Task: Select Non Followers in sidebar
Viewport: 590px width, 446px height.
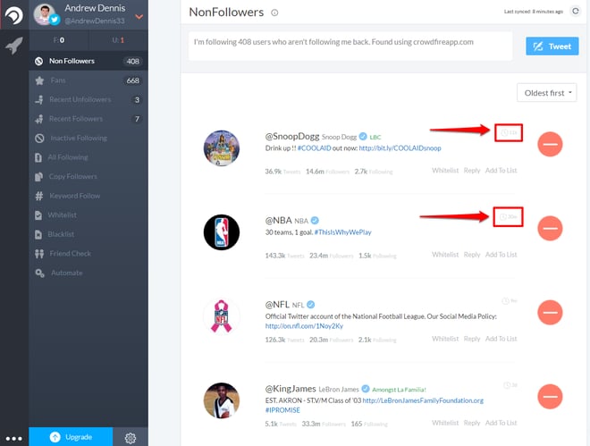Action: pyautogui.click(x=88, y=61)
